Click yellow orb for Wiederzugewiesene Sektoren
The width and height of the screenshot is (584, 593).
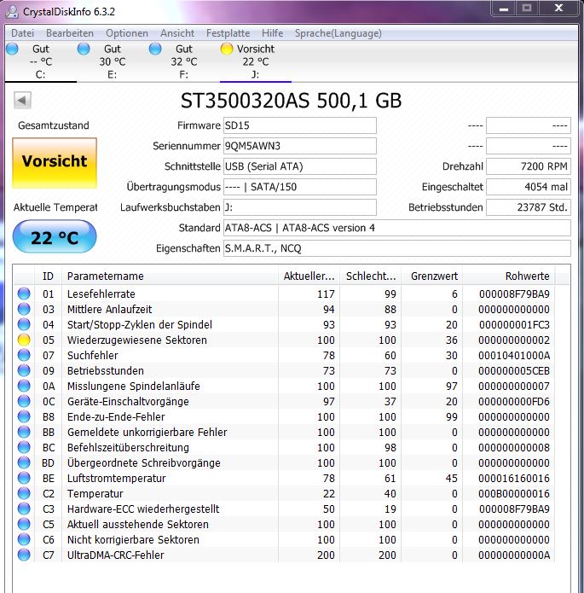24,340
